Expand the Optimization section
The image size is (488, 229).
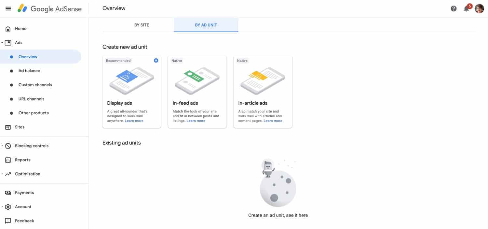3,174
